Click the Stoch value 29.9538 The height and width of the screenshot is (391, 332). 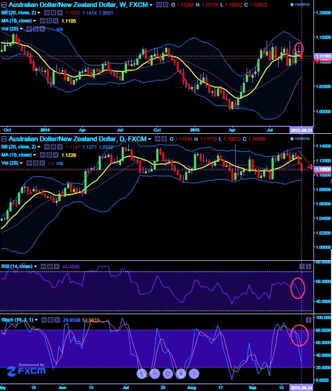71,320
